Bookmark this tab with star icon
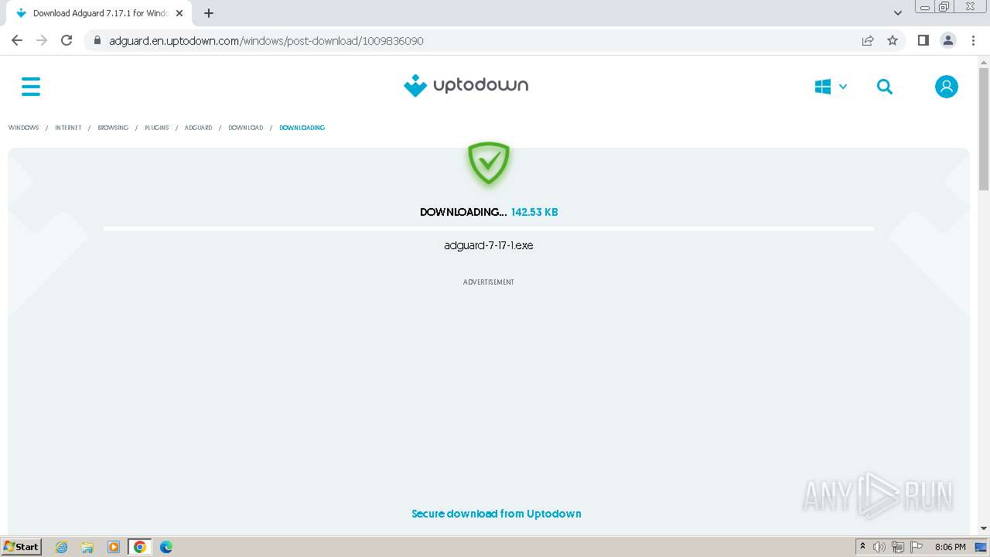This screenshot has width=990, height=557. [893, 40]
